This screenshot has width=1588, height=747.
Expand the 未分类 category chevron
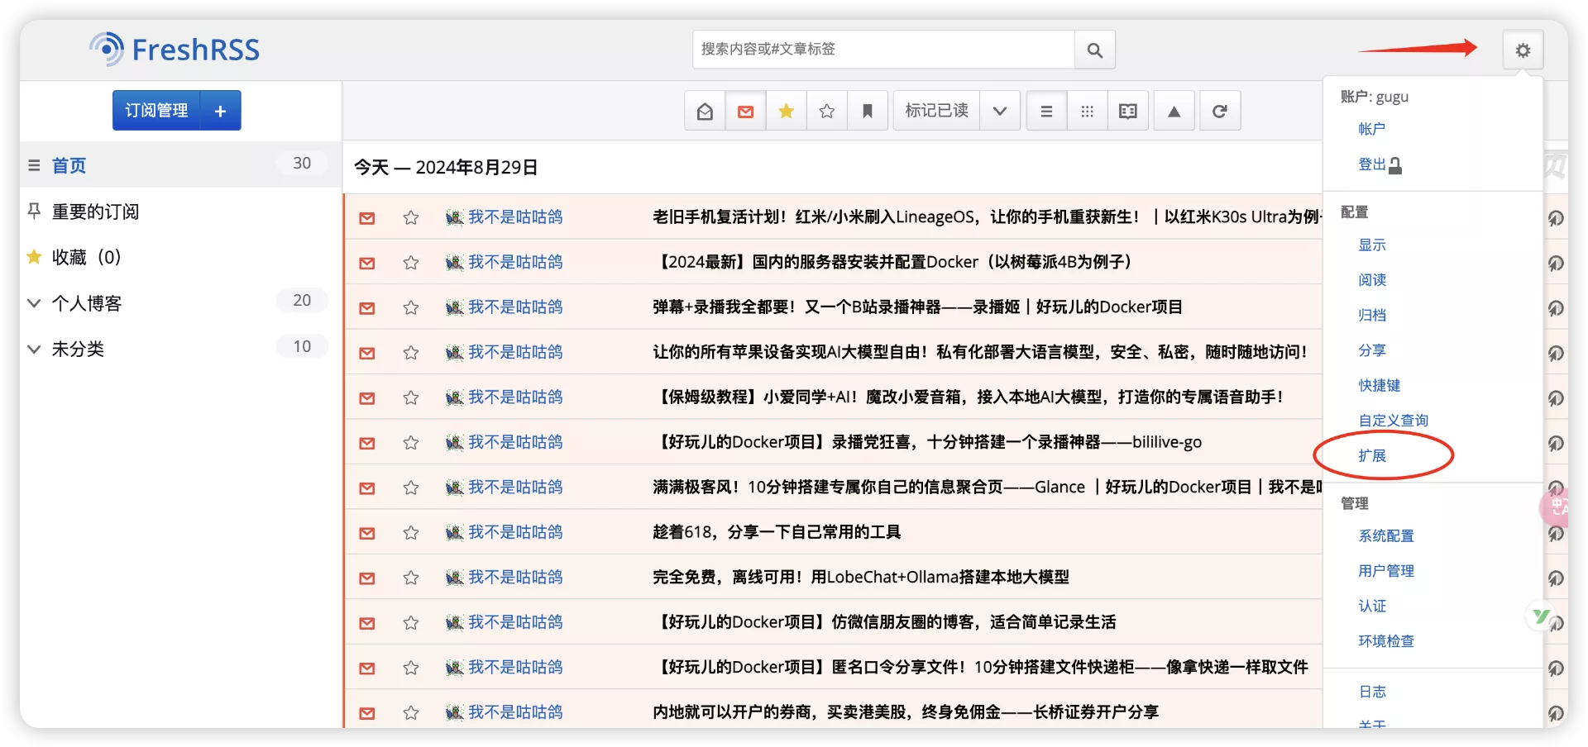click(x=34, y=349)
